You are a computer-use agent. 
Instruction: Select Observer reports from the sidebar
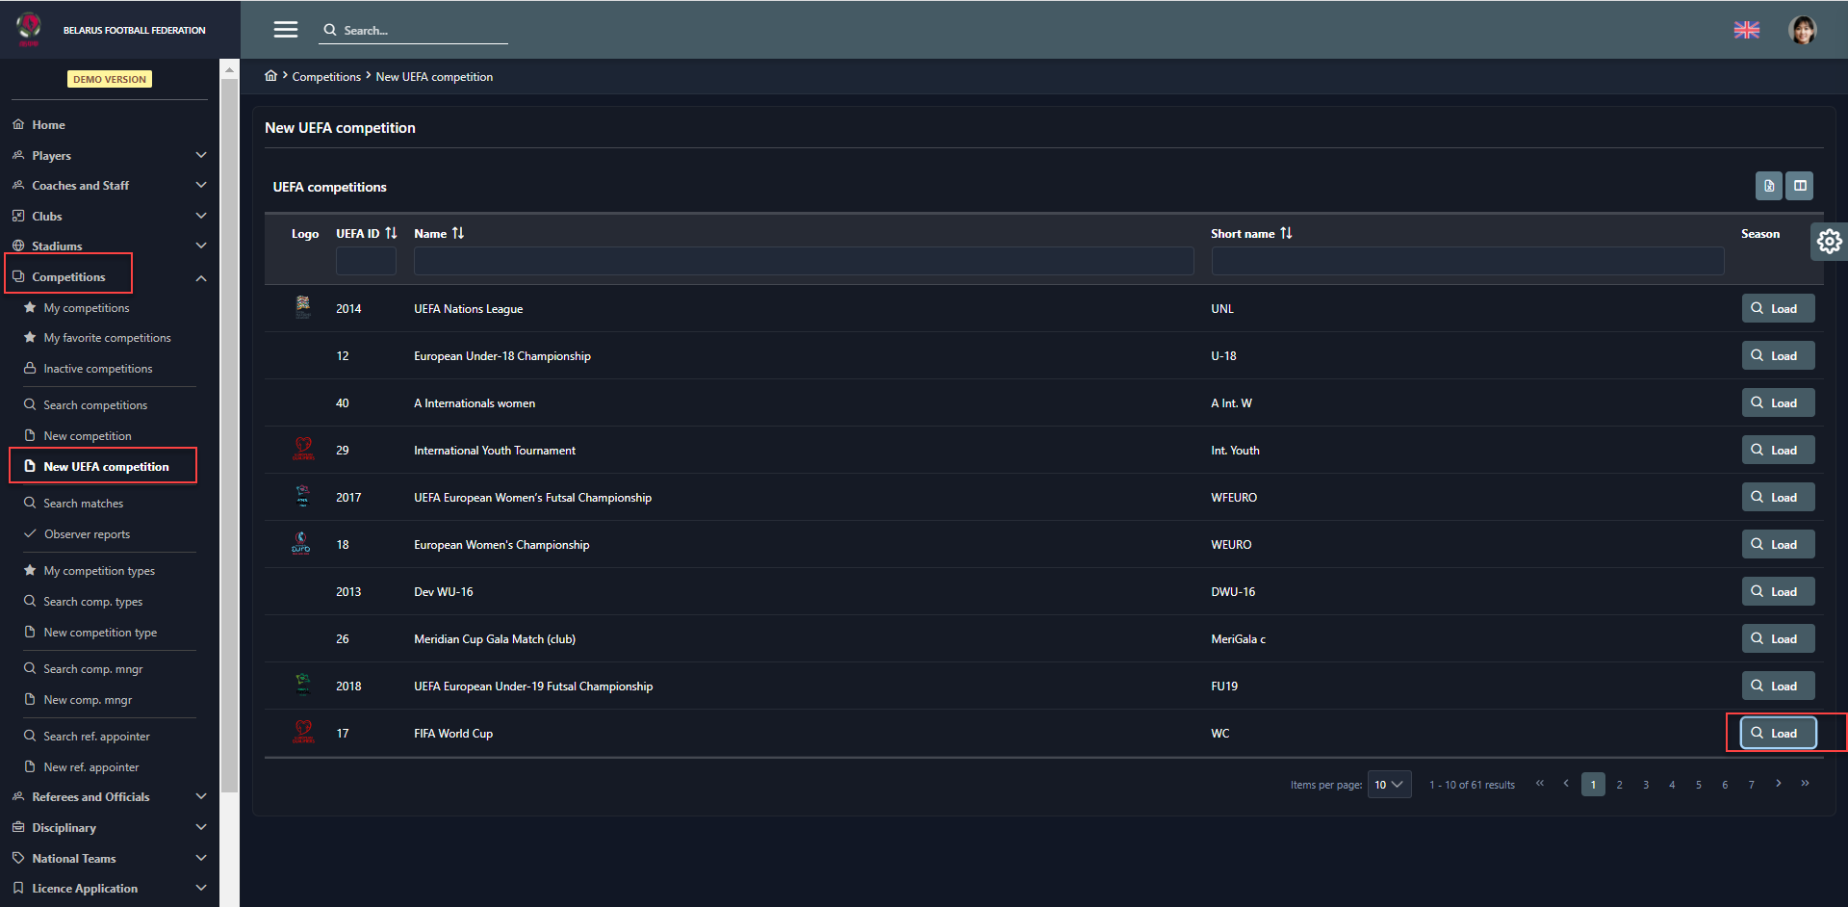coord(87,534)
